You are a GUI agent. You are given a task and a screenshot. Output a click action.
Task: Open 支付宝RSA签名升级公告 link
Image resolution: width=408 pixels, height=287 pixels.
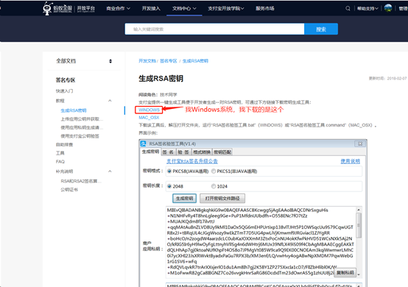(192, 161)
